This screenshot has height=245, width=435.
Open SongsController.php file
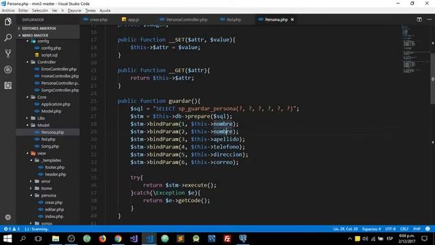pyautogui.click(x=60, y=91)
